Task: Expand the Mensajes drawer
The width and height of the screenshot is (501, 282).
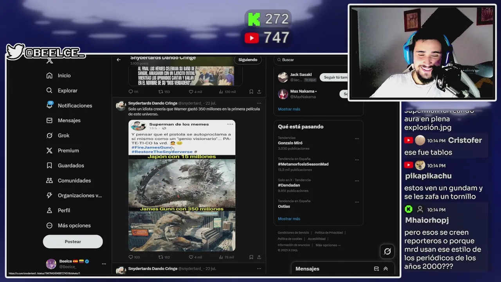Action: coord(386,269)
